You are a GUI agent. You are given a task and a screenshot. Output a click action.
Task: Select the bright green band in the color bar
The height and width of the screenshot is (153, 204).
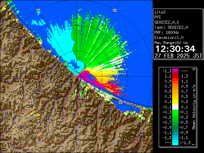pos(175,112)
